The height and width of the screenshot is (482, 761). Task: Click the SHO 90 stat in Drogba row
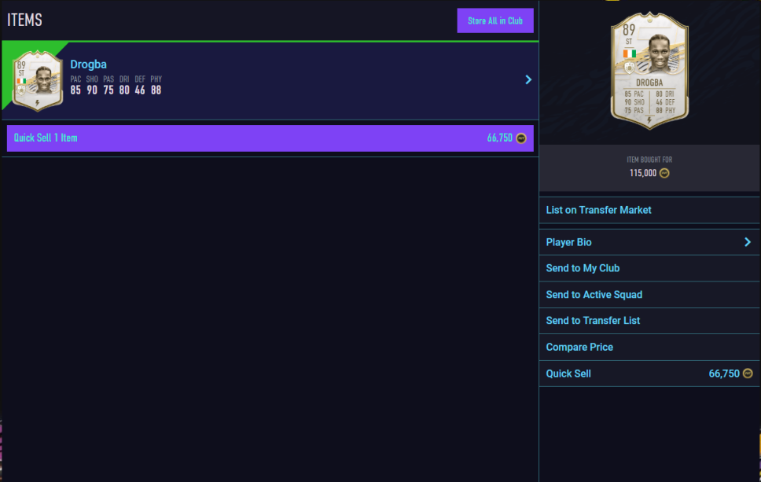(92, 86)
